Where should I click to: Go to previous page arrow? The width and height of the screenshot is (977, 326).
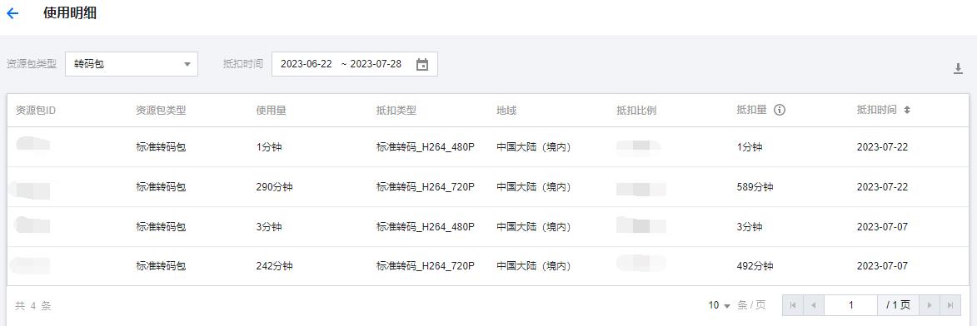tap(813, 305)
